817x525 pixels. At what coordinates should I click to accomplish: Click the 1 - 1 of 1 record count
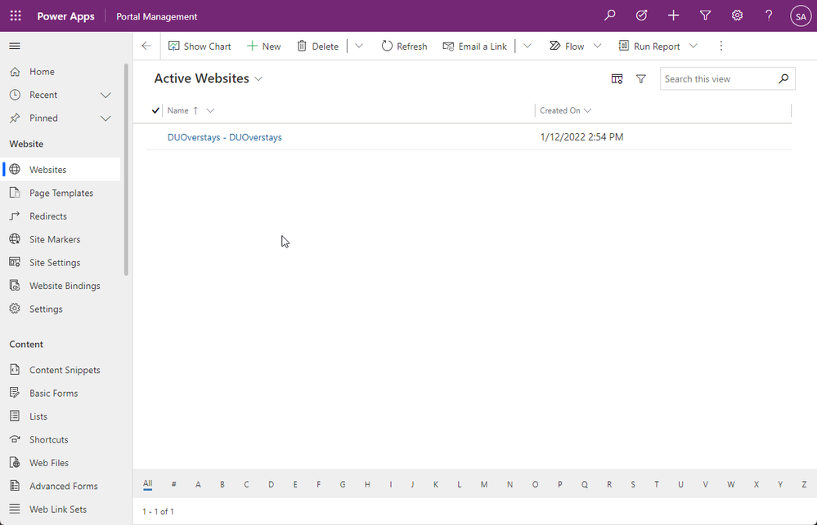159,511
